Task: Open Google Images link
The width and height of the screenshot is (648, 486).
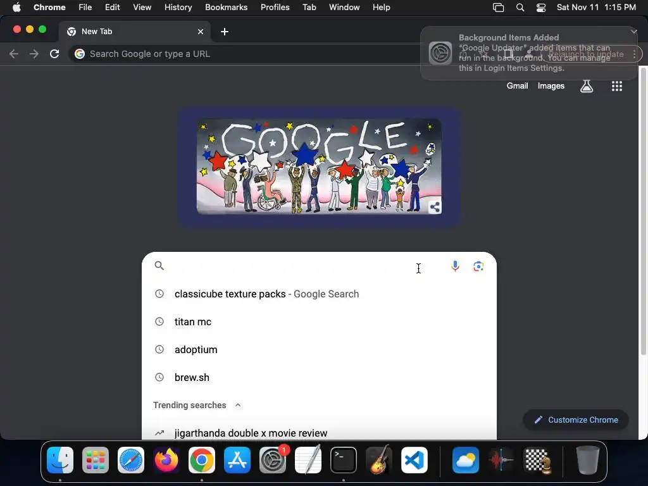Action: tap(551, 86)
